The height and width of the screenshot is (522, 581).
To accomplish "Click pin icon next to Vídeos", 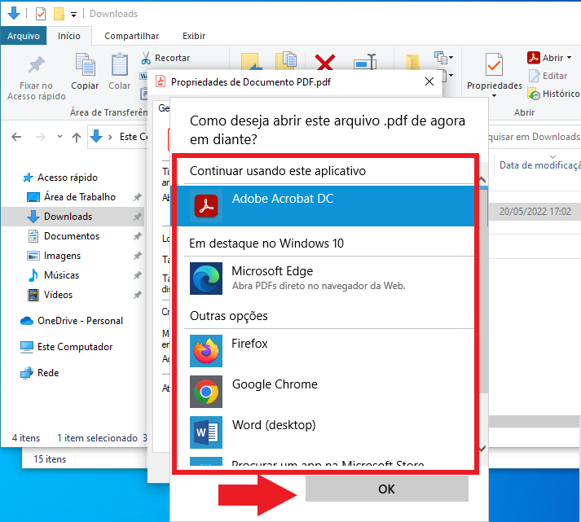I will (138, 295).
